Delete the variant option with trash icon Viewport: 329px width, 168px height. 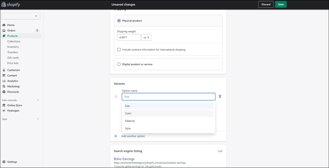click(220, 97)
